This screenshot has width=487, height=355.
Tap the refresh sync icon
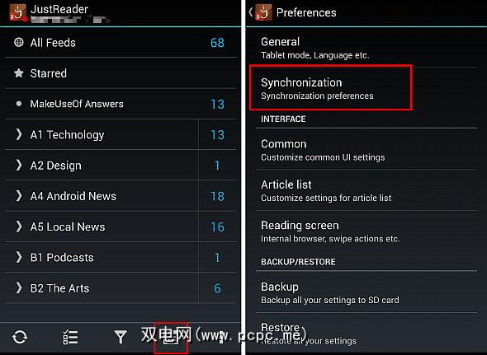(x=20, y=337)
